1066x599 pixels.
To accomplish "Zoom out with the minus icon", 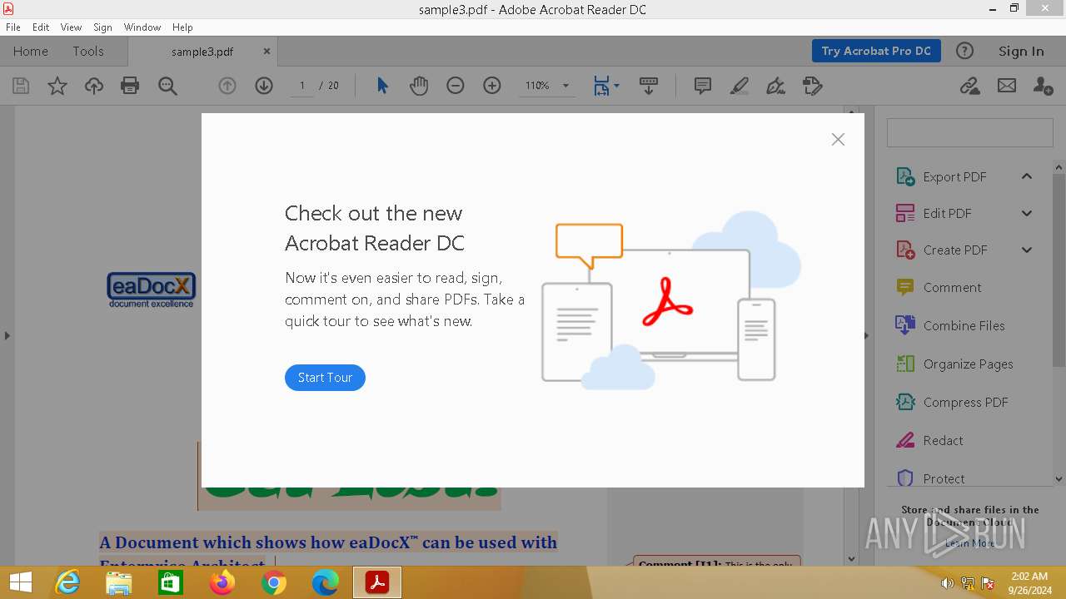I will [x=455, y=86].
